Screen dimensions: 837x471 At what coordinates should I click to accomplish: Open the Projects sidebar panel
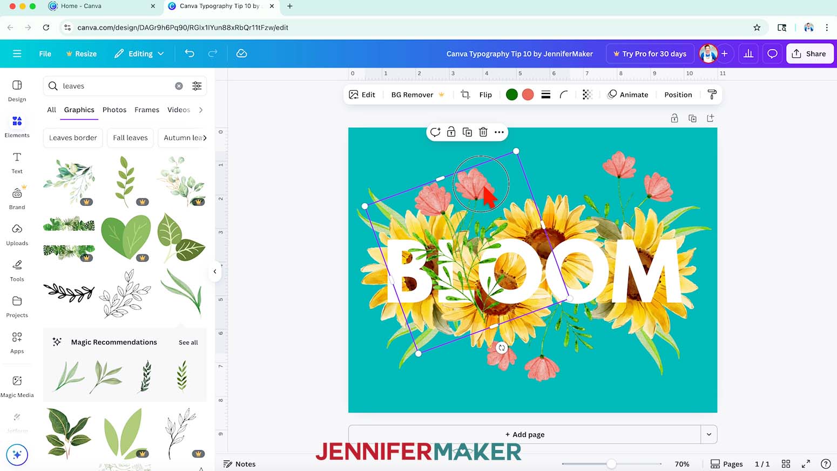[x=17, y=307]
